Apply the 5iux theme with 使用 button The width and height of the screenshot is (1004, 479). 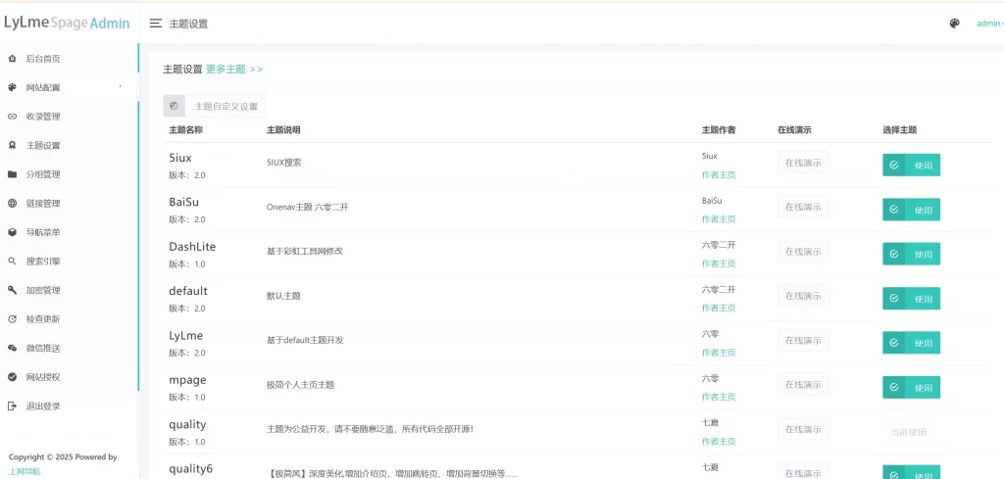click(911, 166)
